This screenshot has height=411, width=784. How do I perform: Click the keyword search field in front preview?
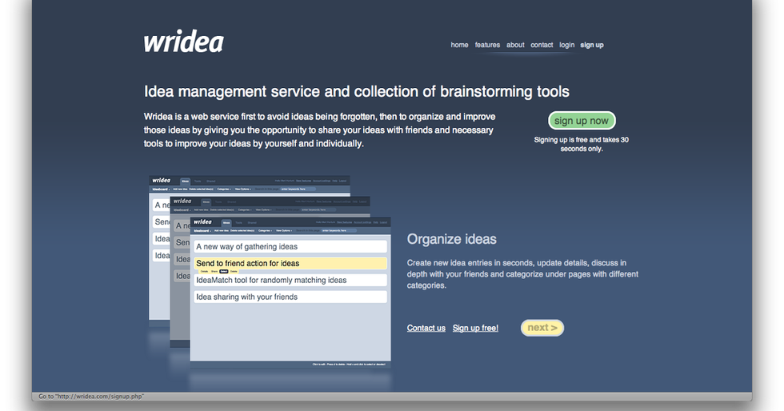click(x=336, y=230)
